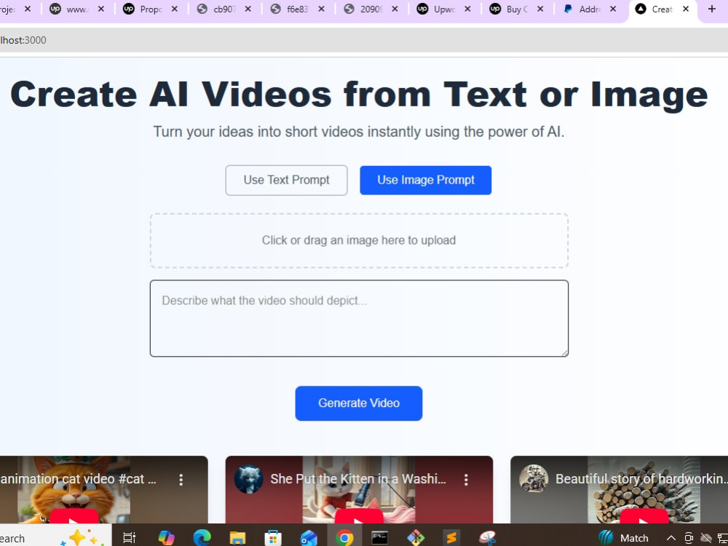This screenshot has width=728, height=546.
Task: Close the 'Propo' tab
Action: pos(175,9)
